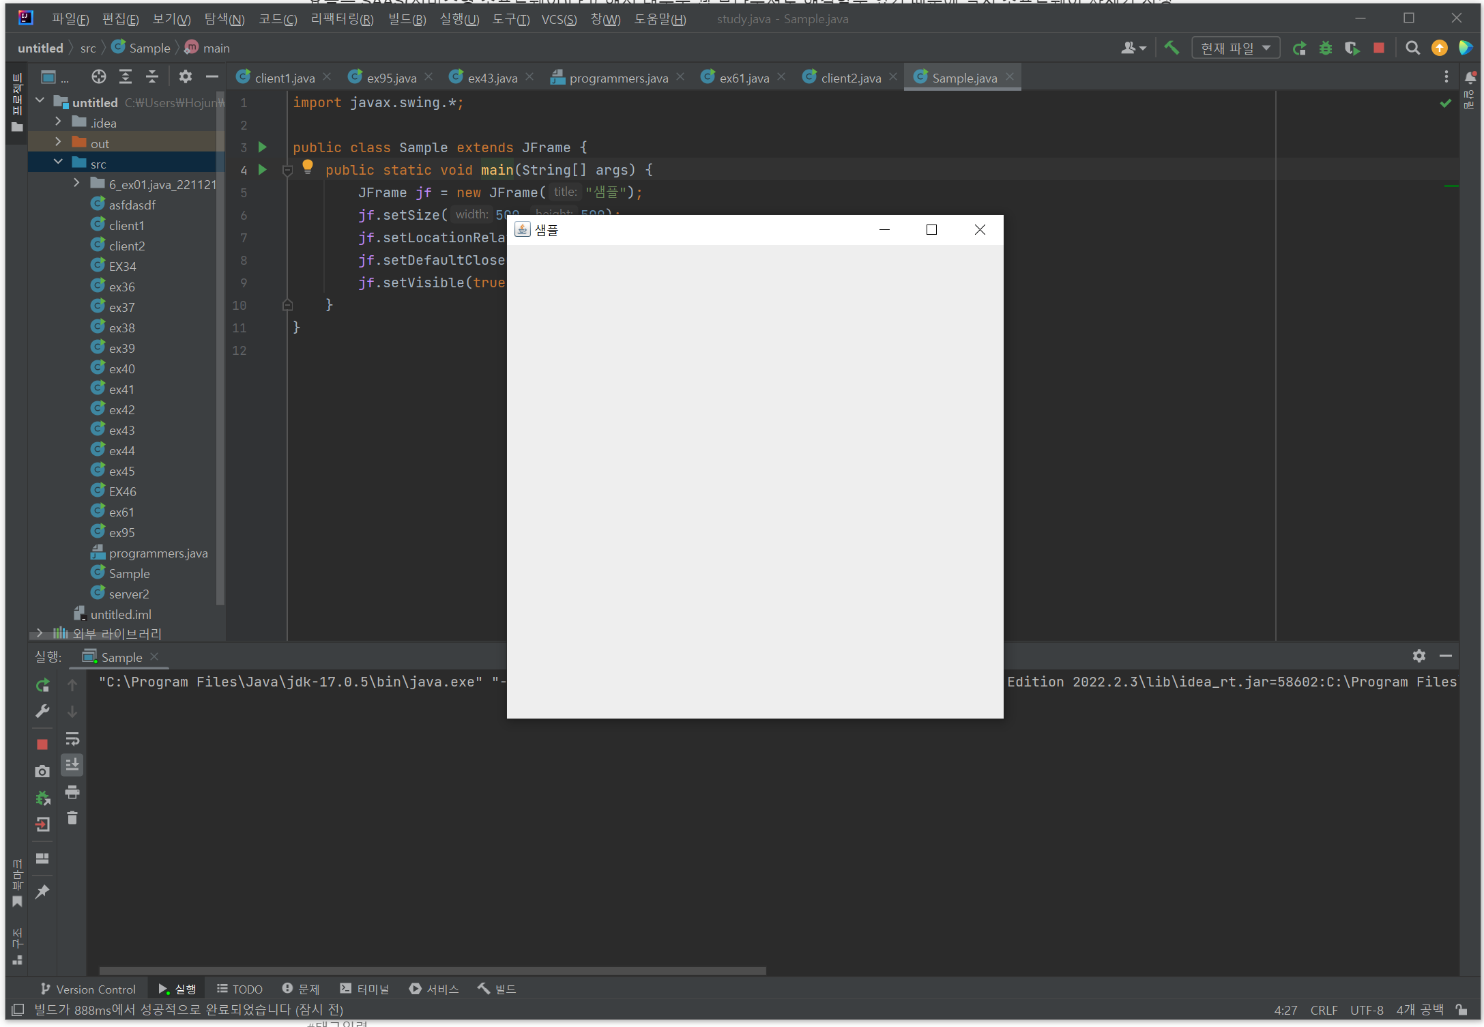Collapse the src folder in project tree

click(x=58, y=162)
